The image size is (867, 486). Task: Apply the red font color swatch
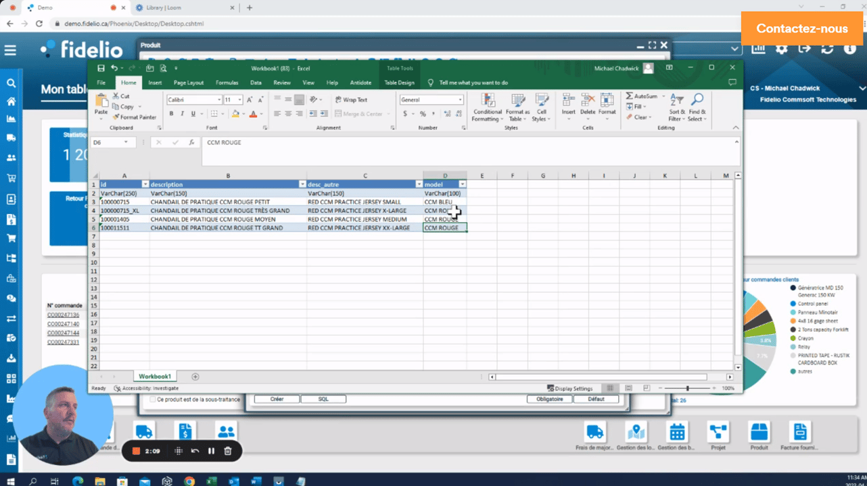[x=253, y=113]
